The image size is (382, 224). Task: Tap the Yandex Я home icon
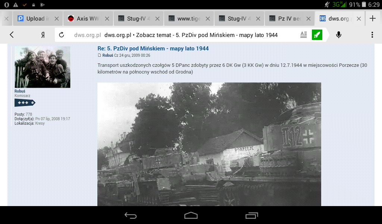pos(43,35)
